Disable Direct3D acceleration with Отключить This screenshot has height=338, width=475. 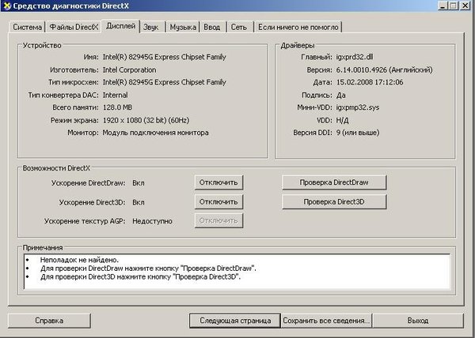(x=218, y=201)
